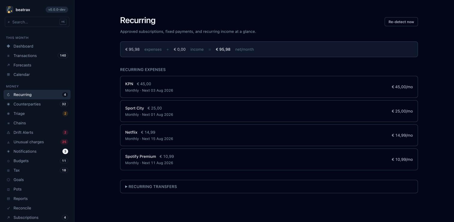The image size is (454, 222).
Task: Click the Reconcile checkmark icon
Action: click(x=8, y=208)
